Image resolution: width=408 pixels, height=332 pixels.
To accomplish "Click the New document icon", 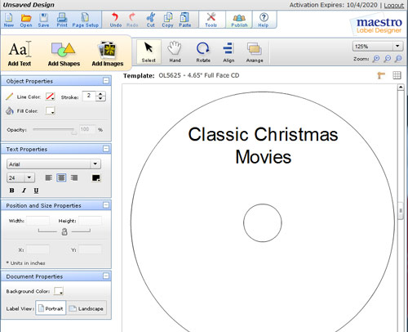I will [x=9, y=20].
